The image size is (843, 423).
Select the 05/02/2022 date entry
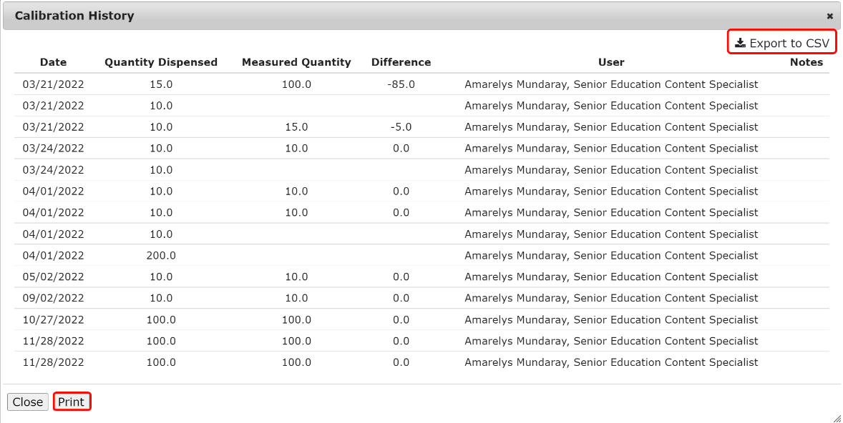53,277
